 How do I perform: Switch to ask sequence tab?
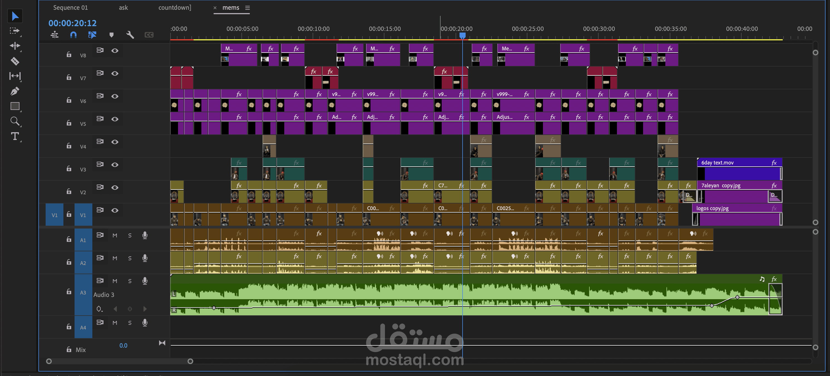pos(123,8)
